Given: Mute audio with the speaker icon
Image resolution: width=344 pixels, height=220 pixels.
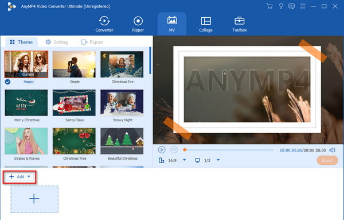Looking at the screenshot, I should (332, 150).
